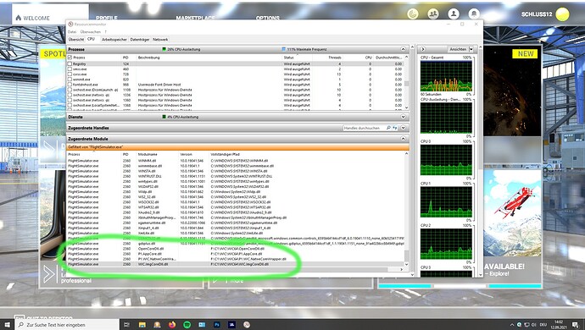The height and width of the screenshot is (330, 585).
Task: Click the Welcome home icon in Flight Simulator
Action: coord(19,18)
